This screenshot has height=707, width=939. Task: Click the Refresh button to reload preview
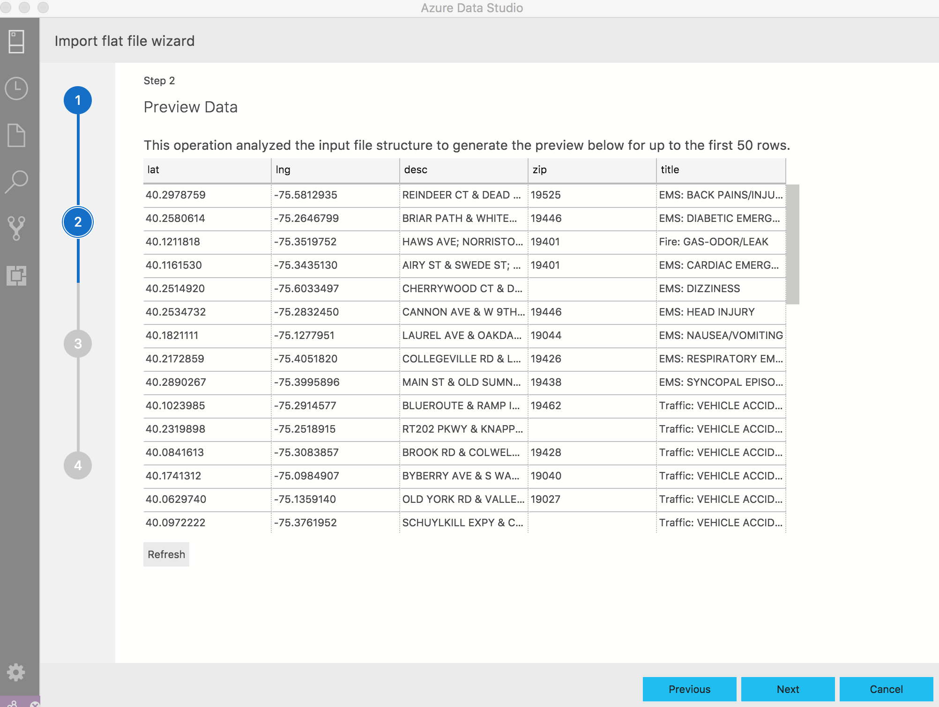tap(167, 554)
